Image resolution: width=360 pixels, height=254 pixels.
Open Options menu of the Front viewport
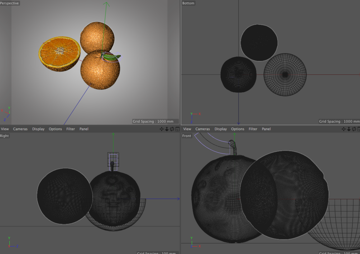[x=237, y=129]
